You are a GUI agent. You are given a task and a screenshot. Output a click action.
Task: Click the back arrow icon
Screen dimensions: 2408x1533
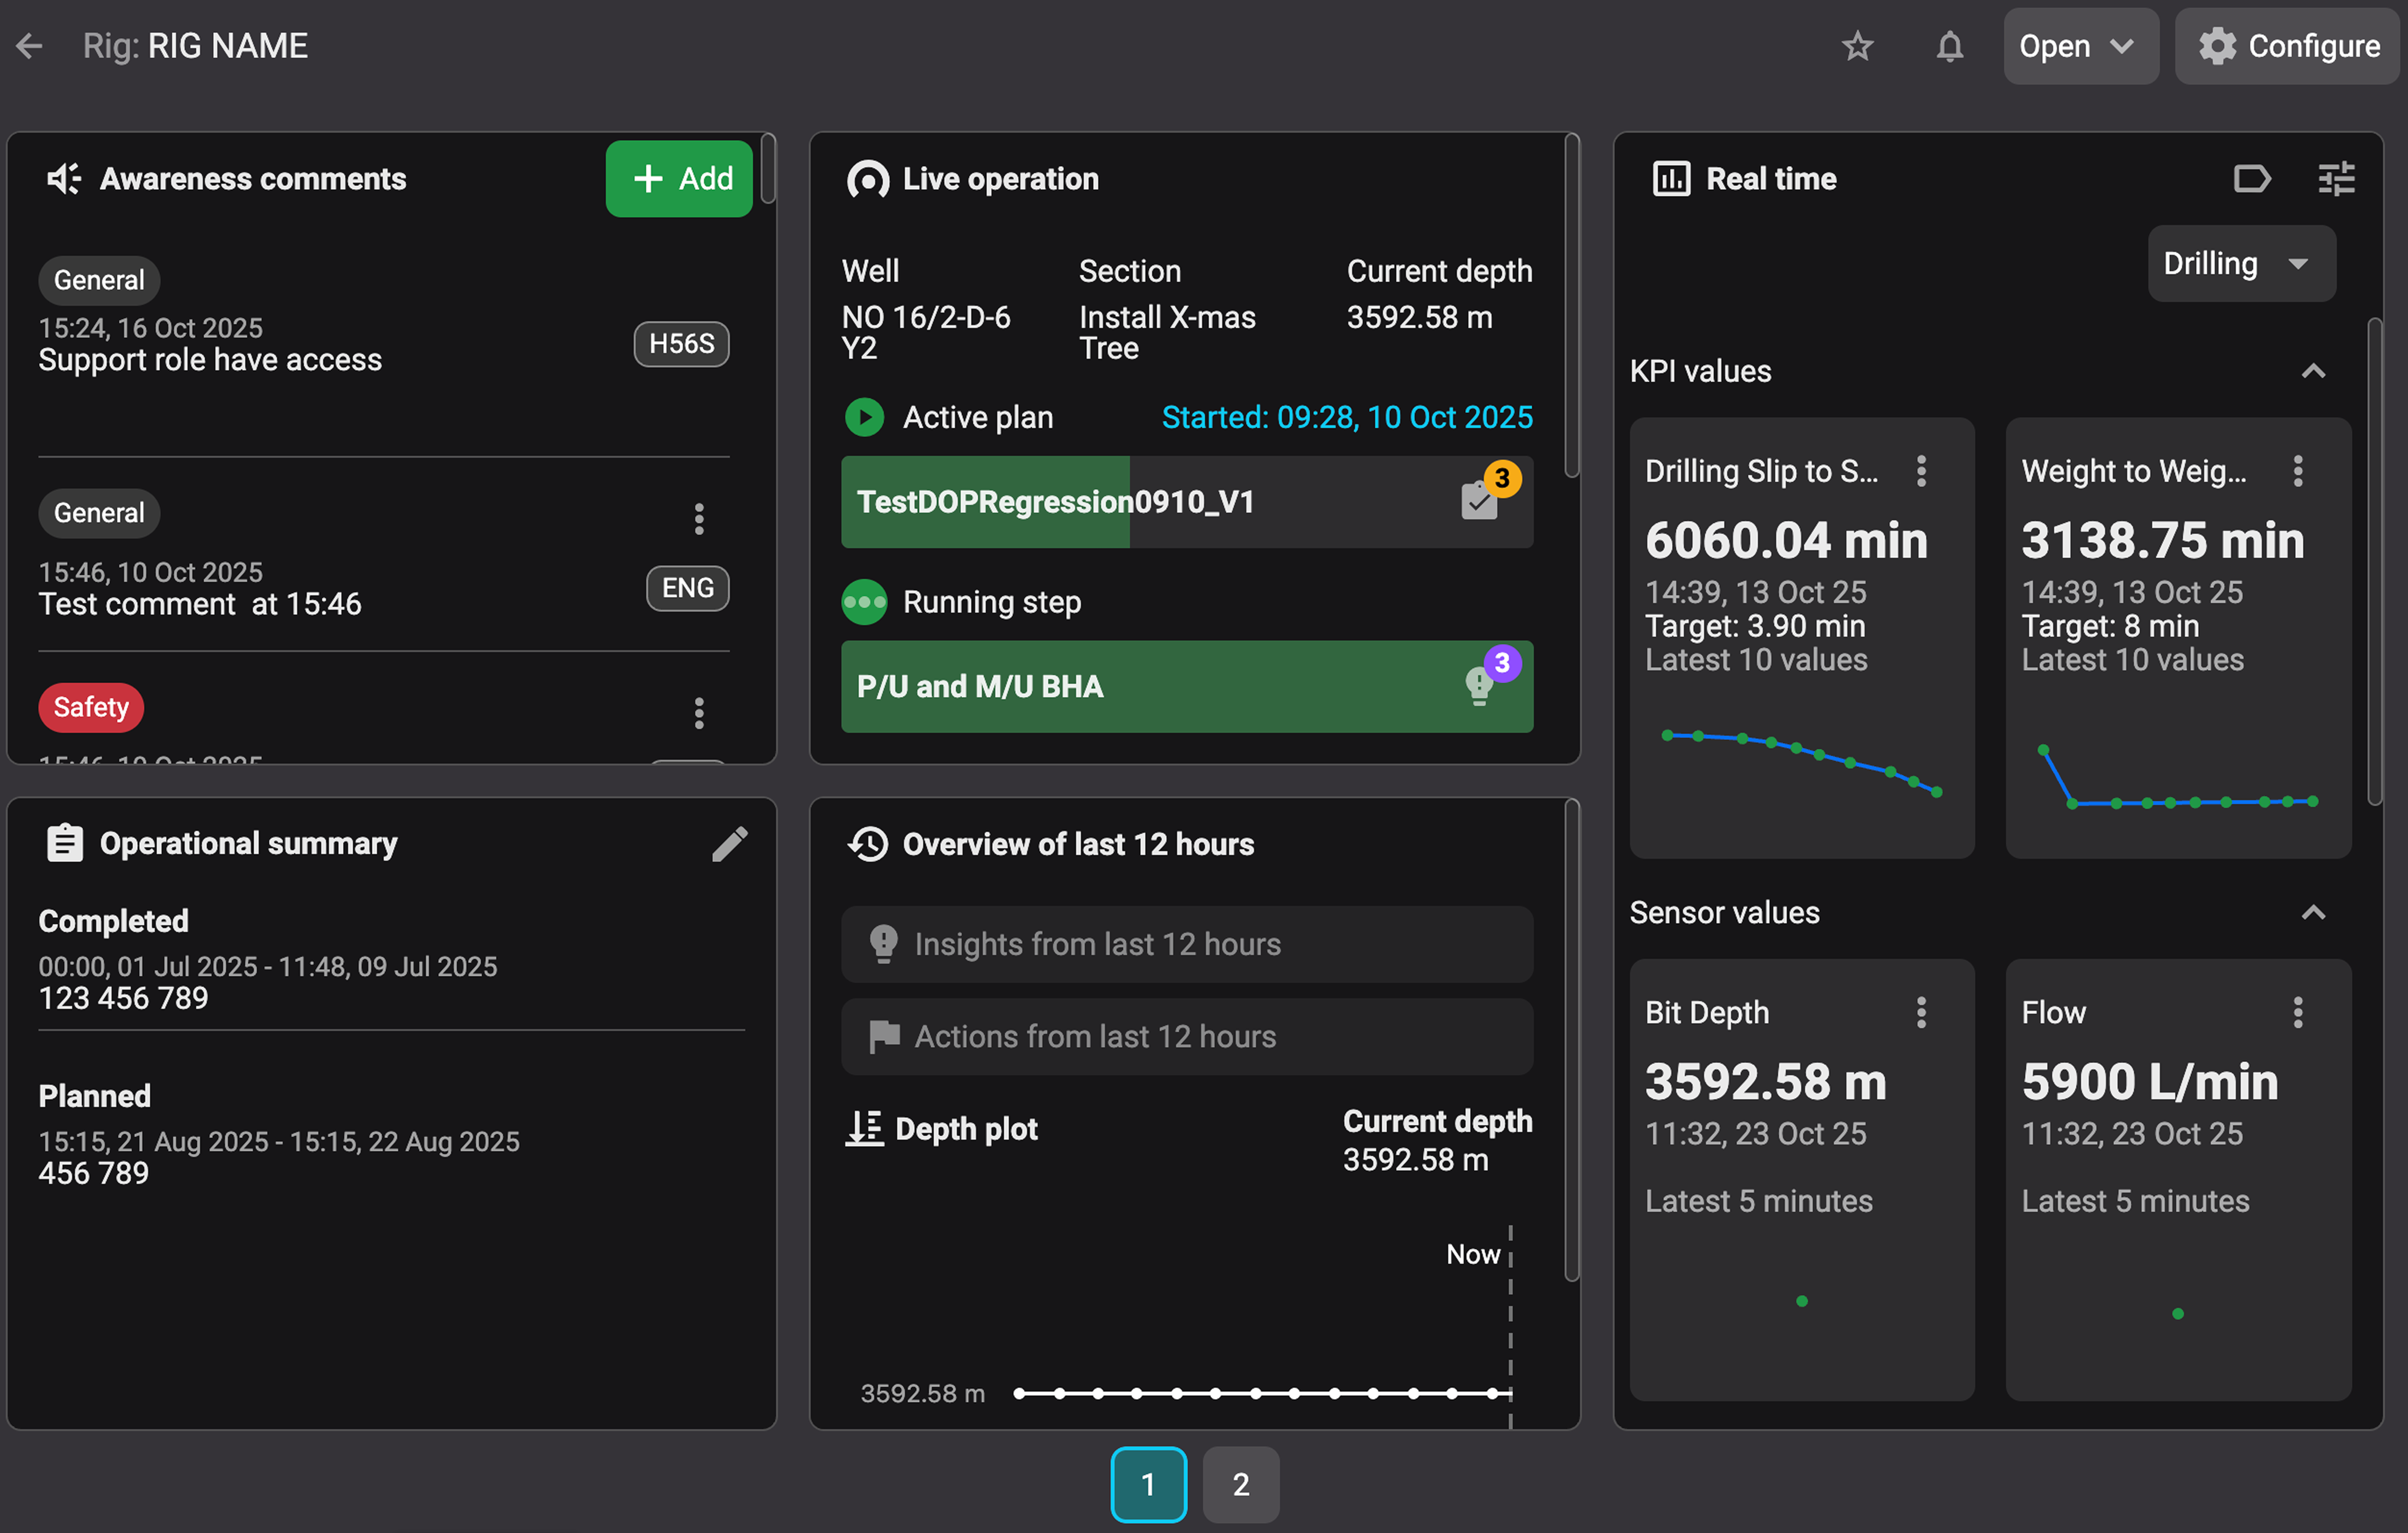click(x=30, y=46)
